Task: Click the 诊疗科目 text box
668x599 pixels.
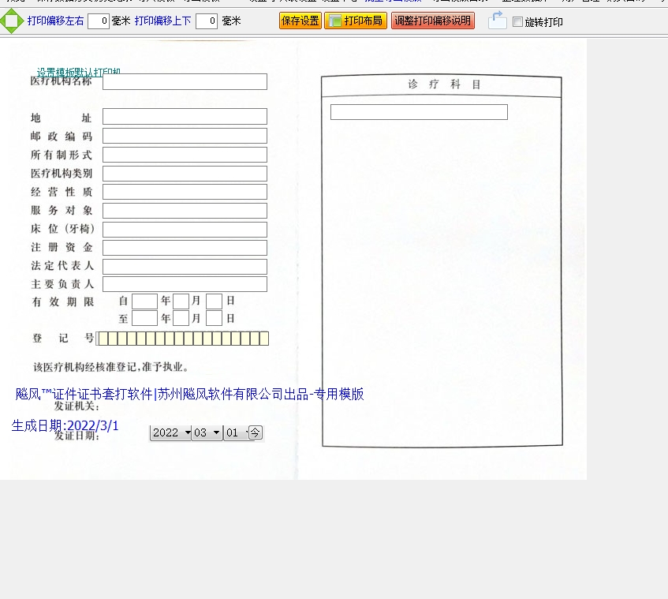Action: [x=418, y=112]
